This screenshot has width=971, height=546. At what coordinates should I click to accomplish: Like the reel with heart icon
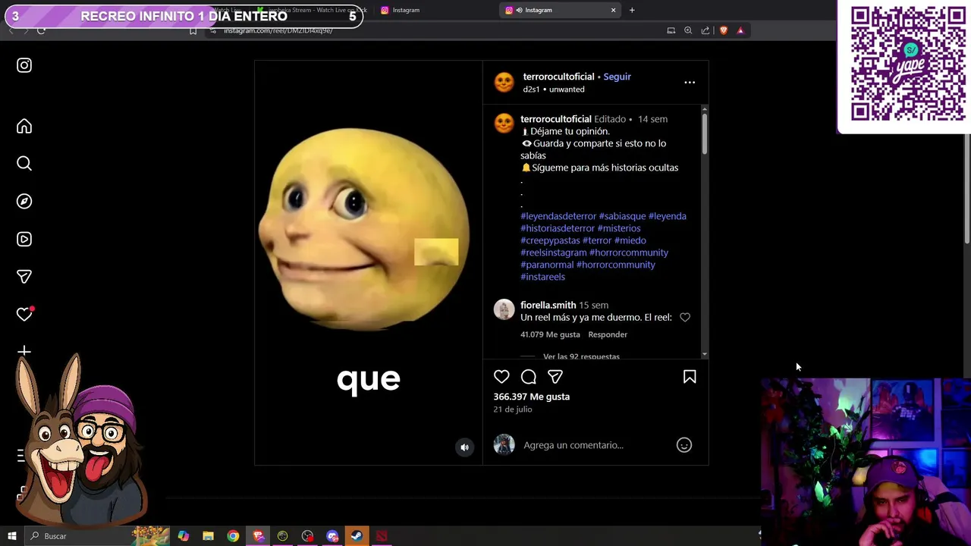pyautogui.click(x=501, y=377)
